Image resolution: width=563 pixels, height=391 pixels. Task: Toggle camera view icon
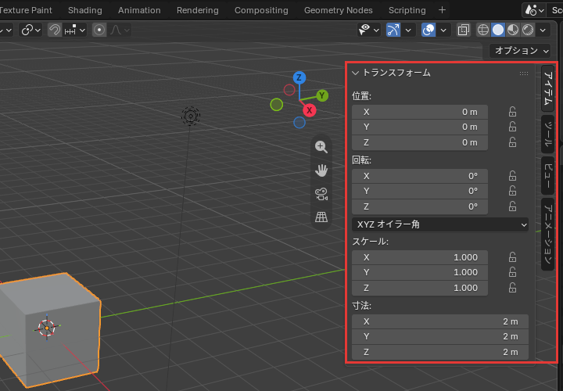point(321,194)
